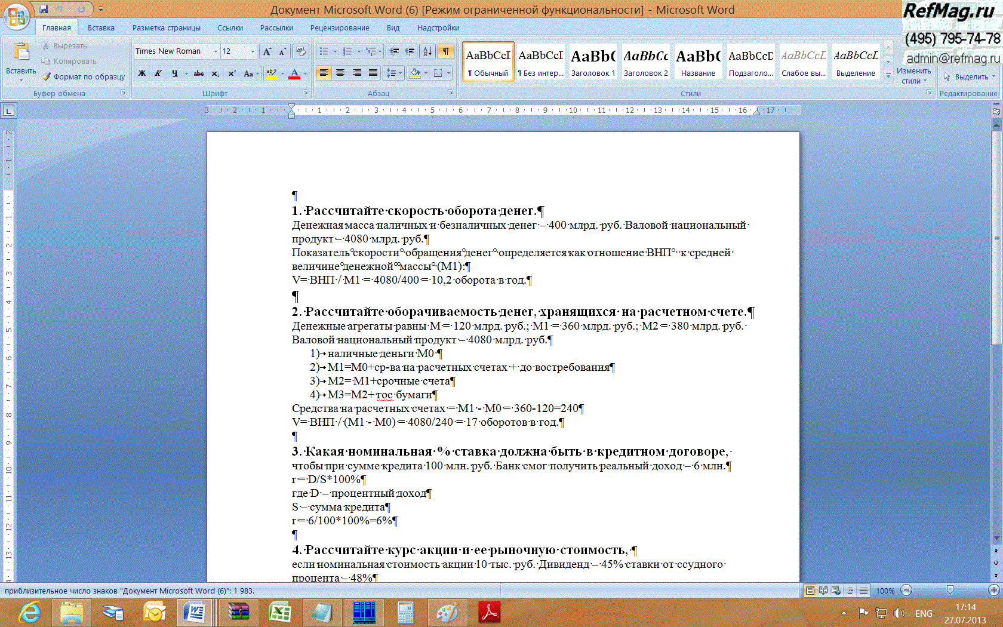This screenshot has width=1003, height=627.
Task: Toggle bold (Ж) formatting
Action: [x=142, y=73]
